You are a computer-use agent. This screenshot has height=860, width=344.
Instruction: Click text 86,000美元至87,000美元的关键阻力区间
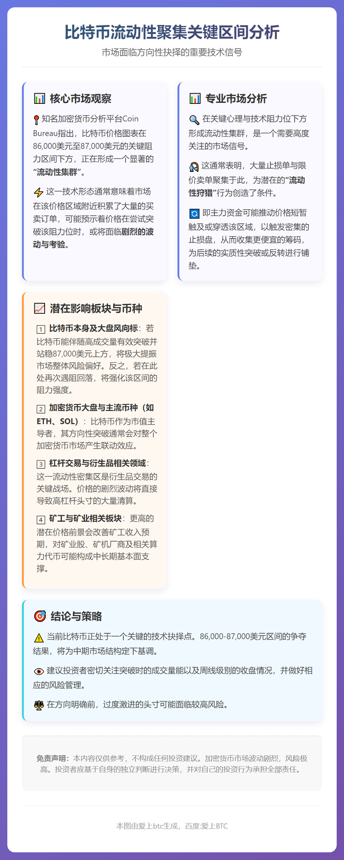[93, 152]
